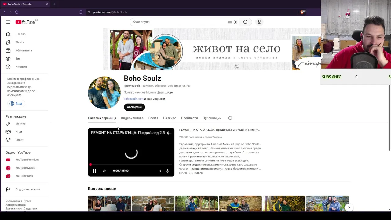Close the Boho Soulz browser tab

[47, 4]
